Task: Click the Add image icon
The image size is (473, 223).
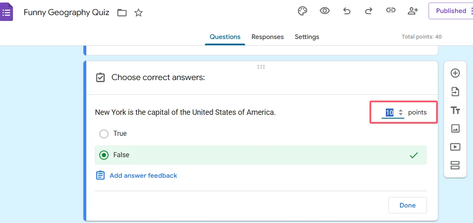Action: pyautogui.click(x=455, y=129)
